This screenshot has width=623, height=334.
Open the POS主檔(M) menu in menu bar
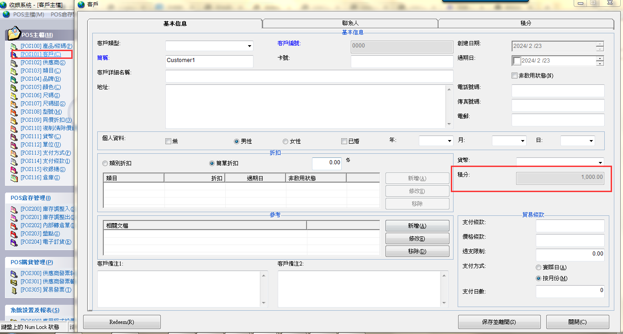click(x=28, y=14)
